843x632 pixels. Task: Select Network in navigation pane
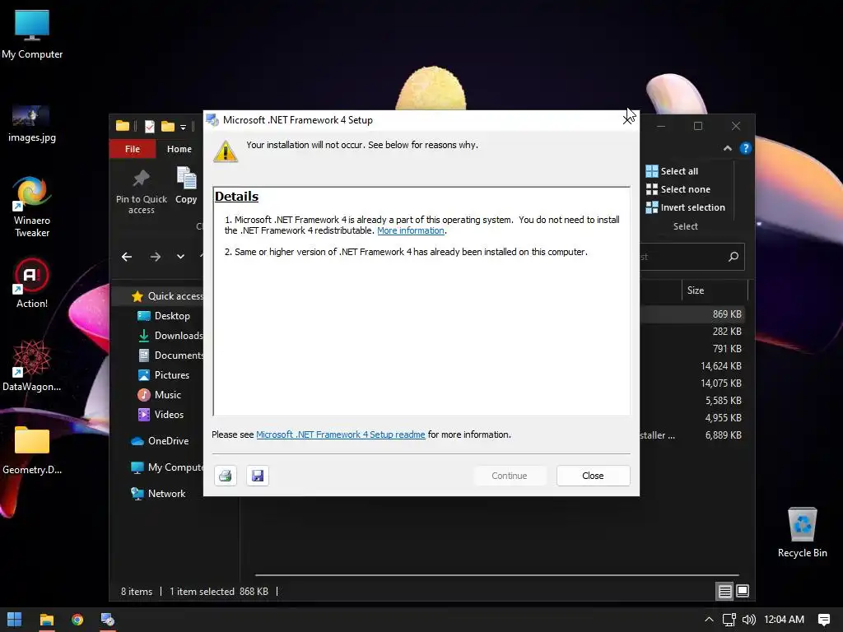158,494
